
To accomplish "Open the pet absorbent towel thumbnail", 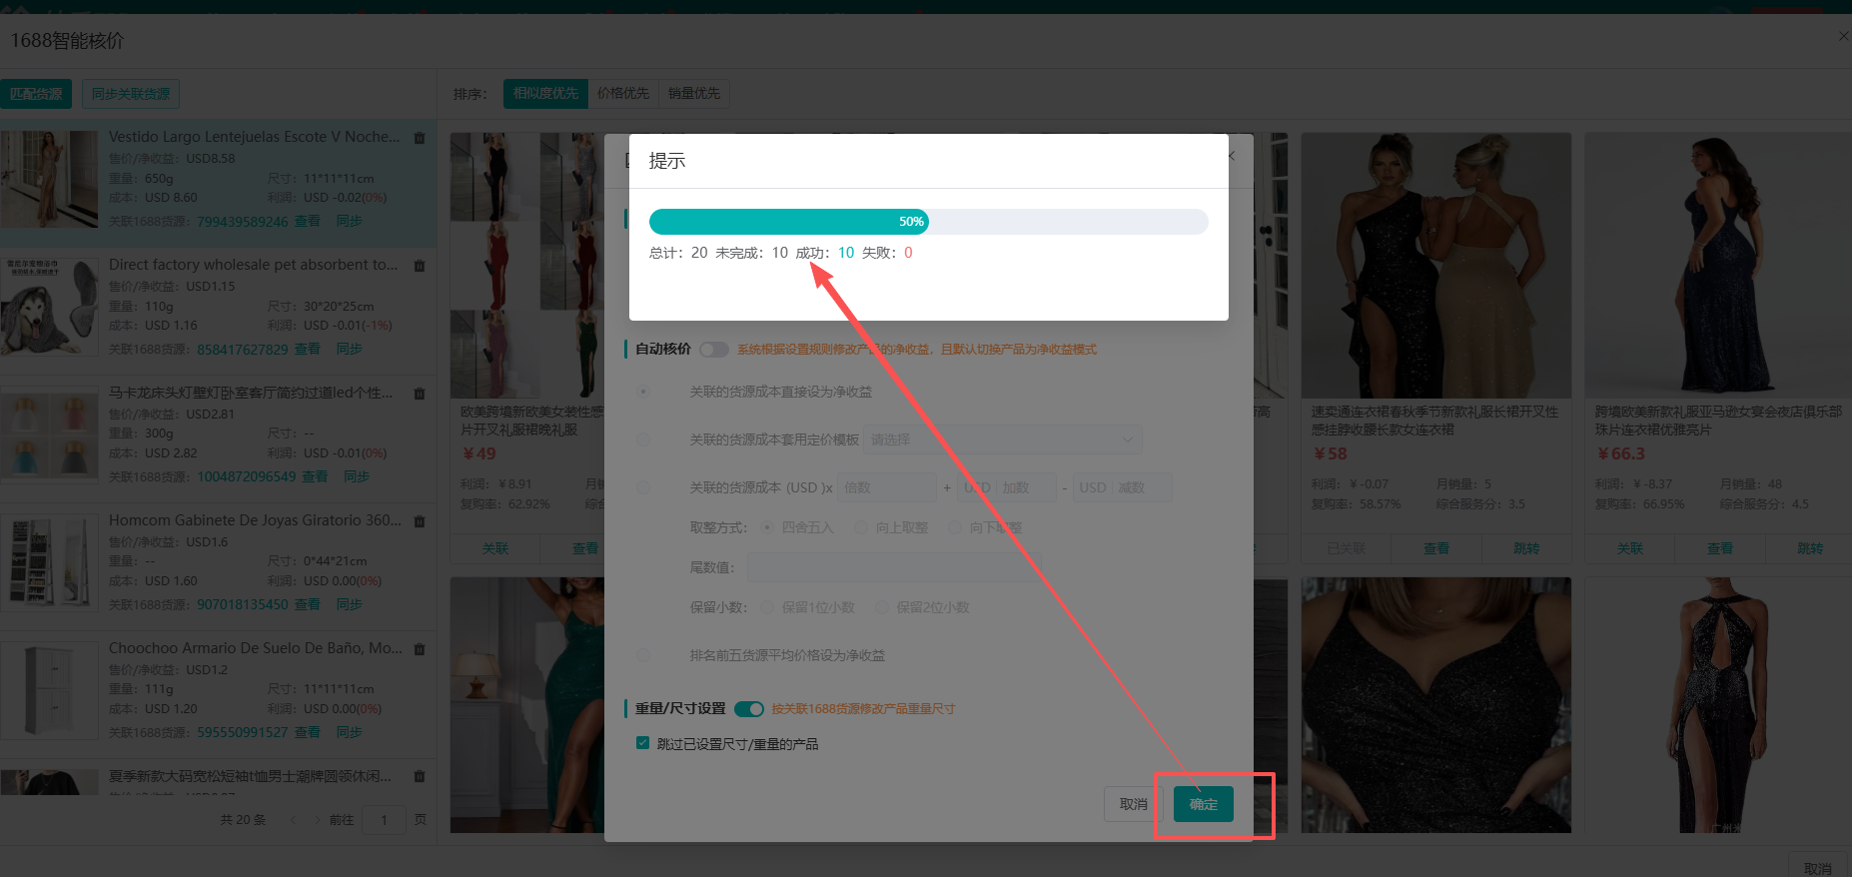I will pos(49,308).
